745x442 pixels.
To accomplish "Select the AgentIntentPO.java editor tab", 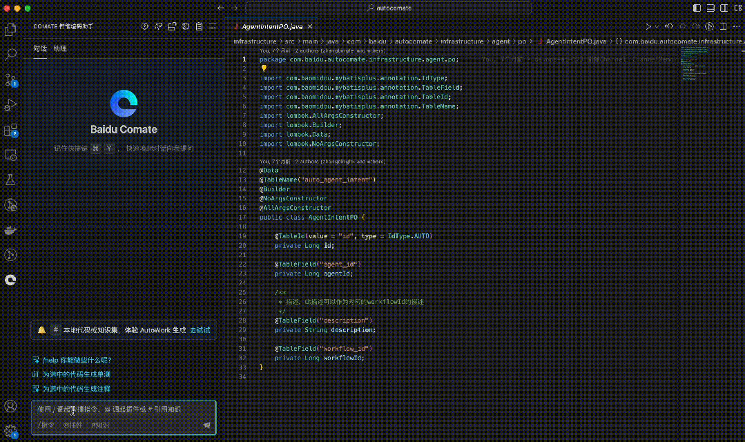I will pyautogui.click(x=272, y=27).
